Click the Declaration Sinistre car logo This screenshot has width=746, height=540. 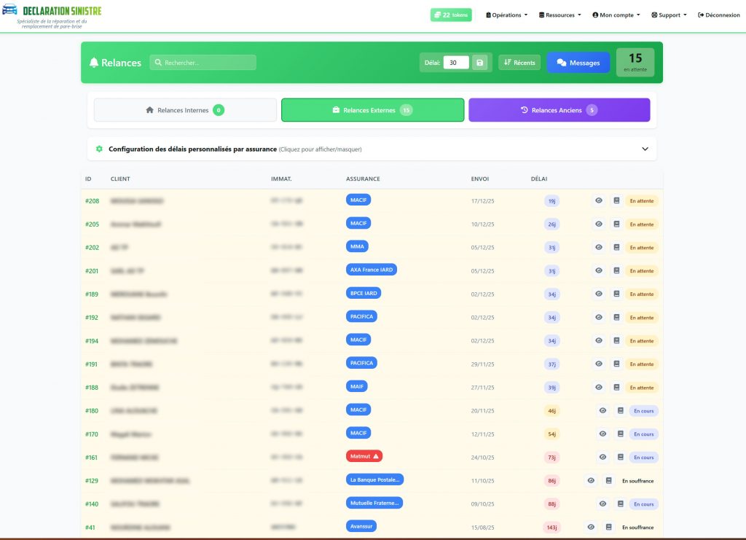coord(10,12)
